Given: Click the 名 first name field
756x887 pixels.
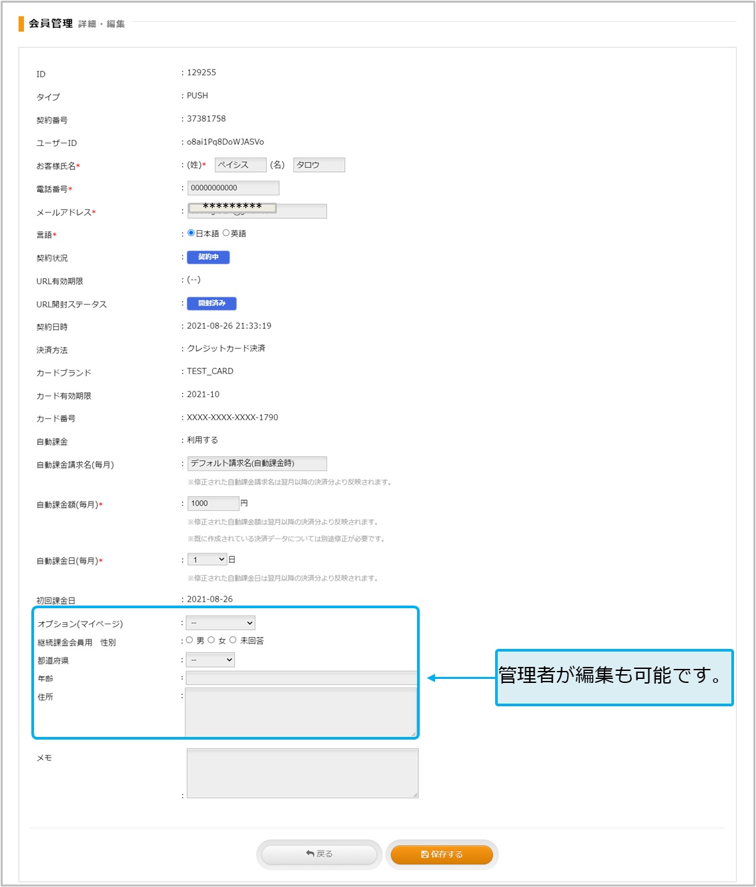Looking at the screenshot, I should 319,165.
